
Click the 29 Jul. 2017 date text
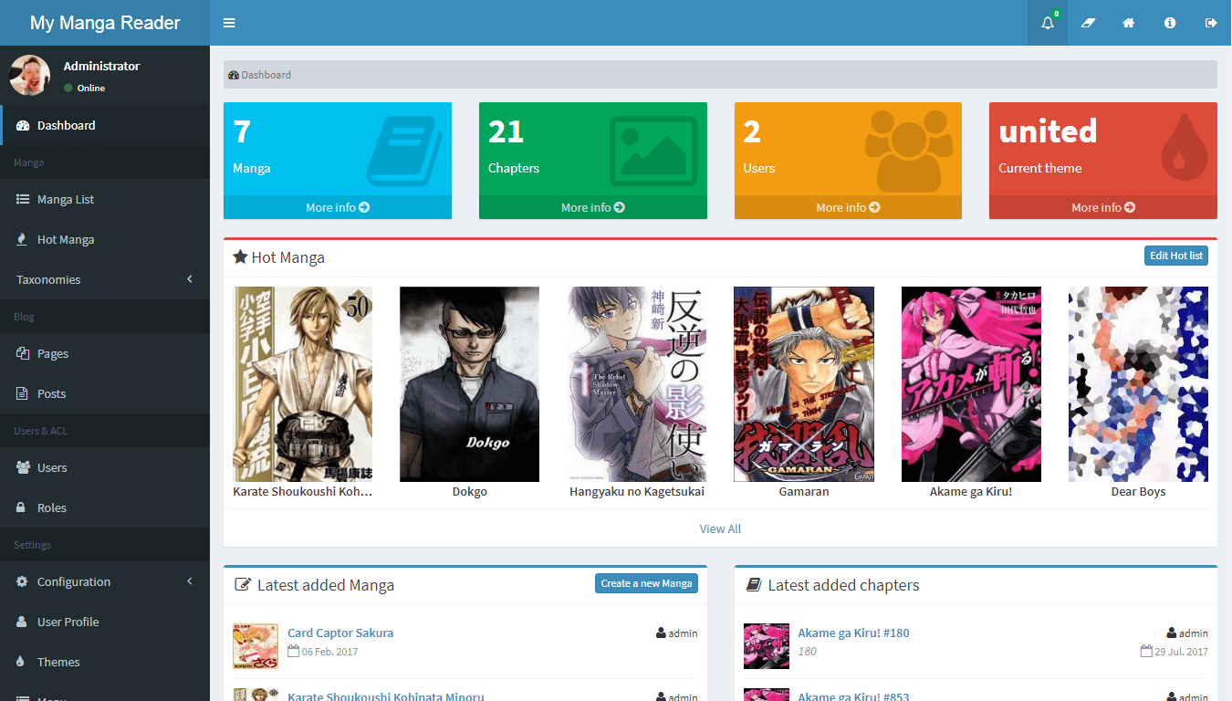1181,652
